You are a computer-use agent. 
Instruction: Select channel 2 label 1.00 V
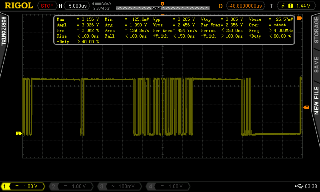79,186
